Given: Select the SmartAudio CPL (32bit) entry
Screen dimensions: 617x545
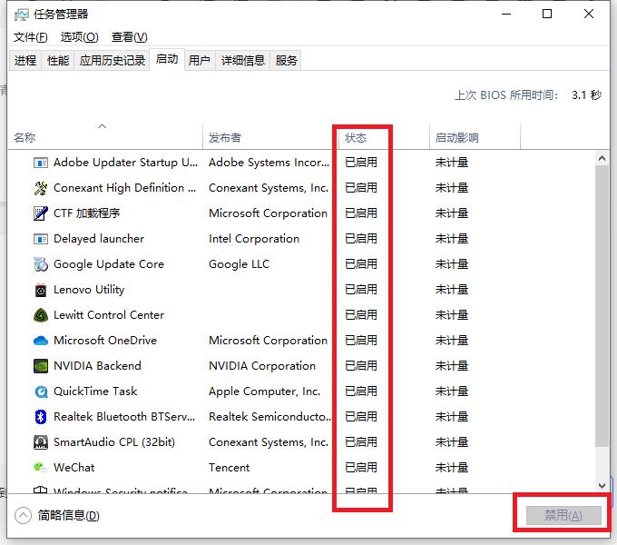Looking at the screenshot, I should (x=114, y=442).
